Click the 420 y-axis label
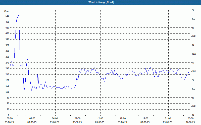The width and height of the screenshot is (201, 125). 8,33
